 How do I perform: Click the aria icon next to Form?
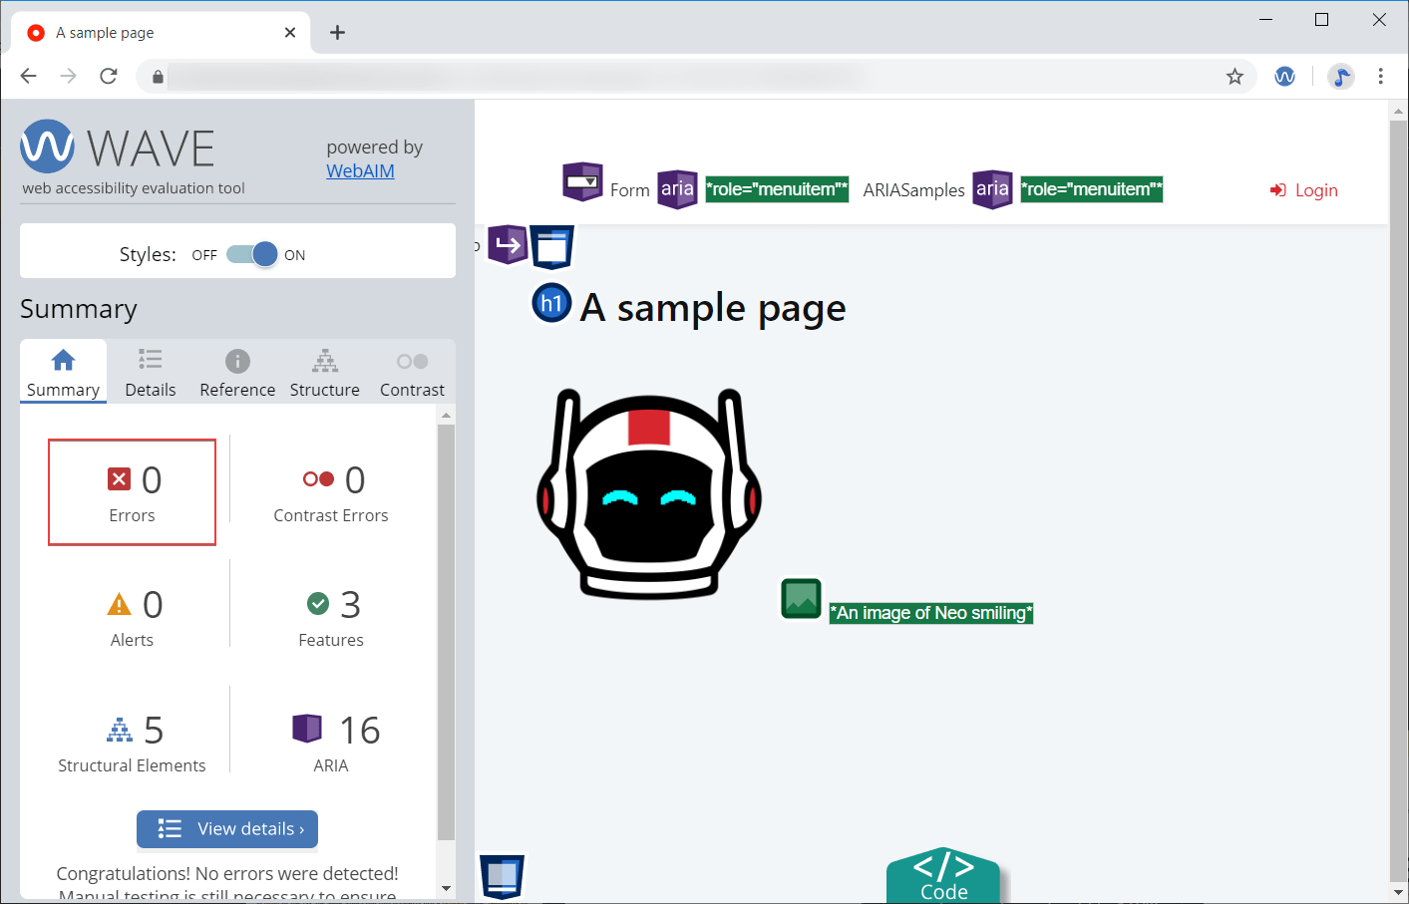[x=677, y=189]
